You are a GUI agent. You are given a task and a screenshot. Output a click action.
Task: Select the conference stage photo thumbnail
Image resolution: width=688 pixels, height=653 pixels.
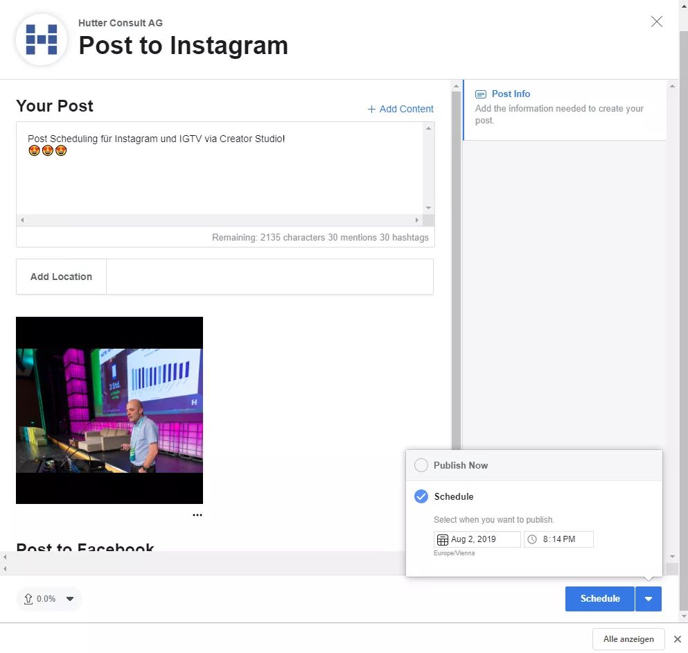coord(109,409)
